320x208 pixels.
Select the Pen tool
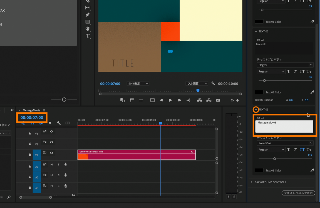[88, 15]
